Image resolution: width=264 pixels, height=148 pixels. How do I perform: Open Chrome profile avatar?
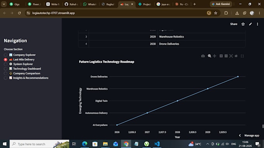point(252,13)
